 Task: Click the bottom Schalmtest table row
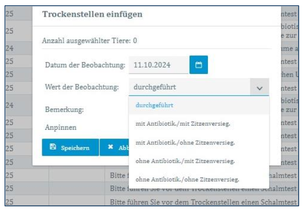coord(151,202)
